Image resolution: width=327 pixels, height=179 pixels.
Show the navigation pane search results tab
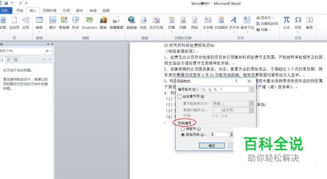click(x=16, y=60)
